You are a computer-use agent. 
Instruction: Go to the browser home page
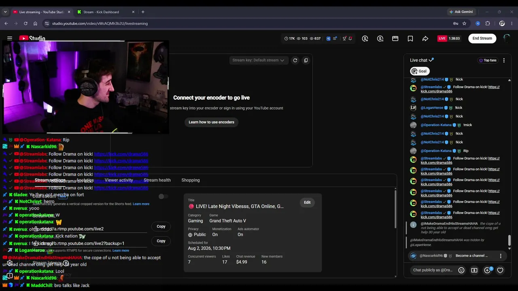point(35,23)
